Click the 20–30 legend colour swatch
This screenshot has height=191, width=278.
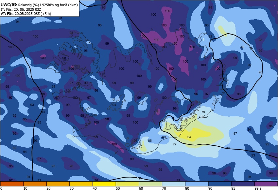(58, 184)
